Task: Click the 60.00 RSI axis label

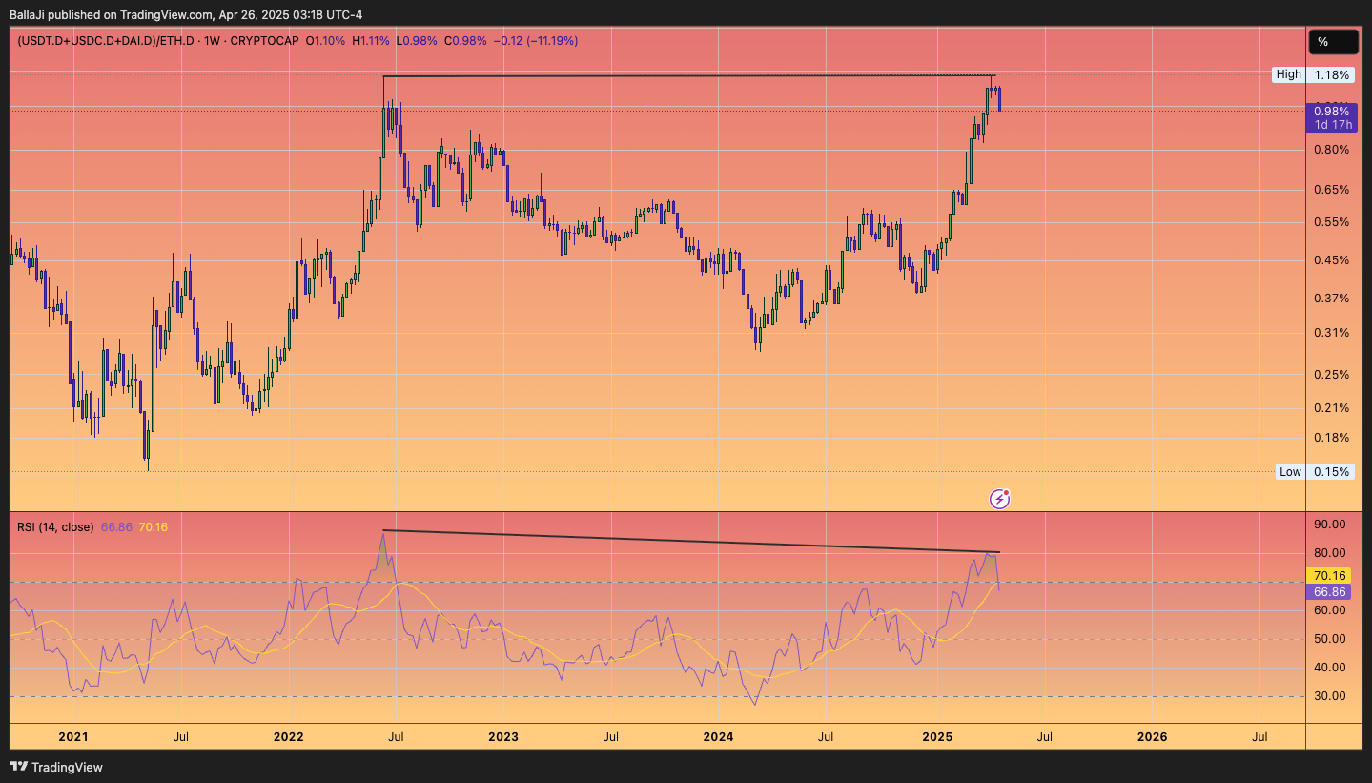Action: pyautogui.click(x=1329, y=610)
